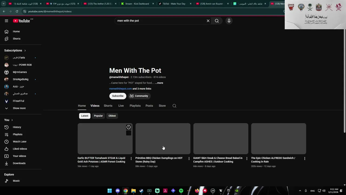Switch to channel Store tab

162,106
